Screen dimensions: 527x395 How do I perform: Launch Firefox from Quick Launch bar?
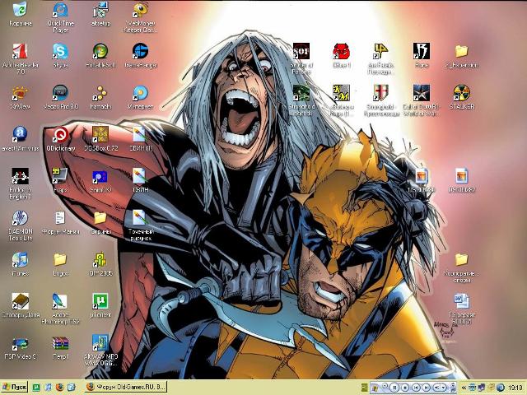pyautogui.click(x=60, y=388)
